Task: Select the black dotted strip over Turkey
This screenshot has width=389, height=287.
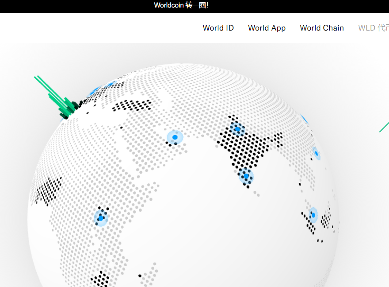Action: tap(131, 105)
